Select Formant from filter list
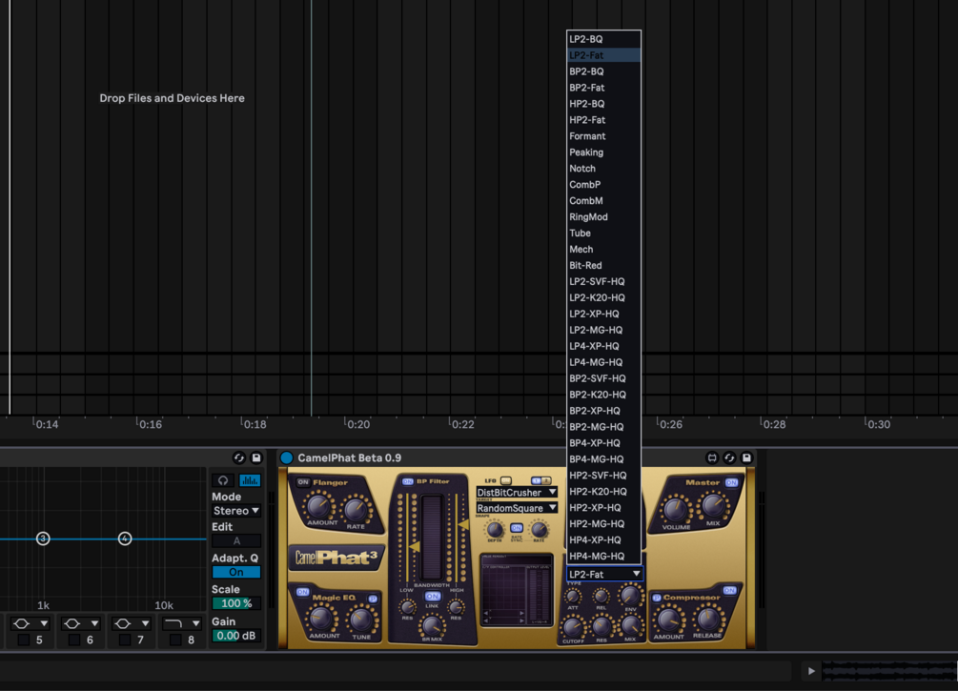Screen dimensions: 958x691 [x=603, y=136]
